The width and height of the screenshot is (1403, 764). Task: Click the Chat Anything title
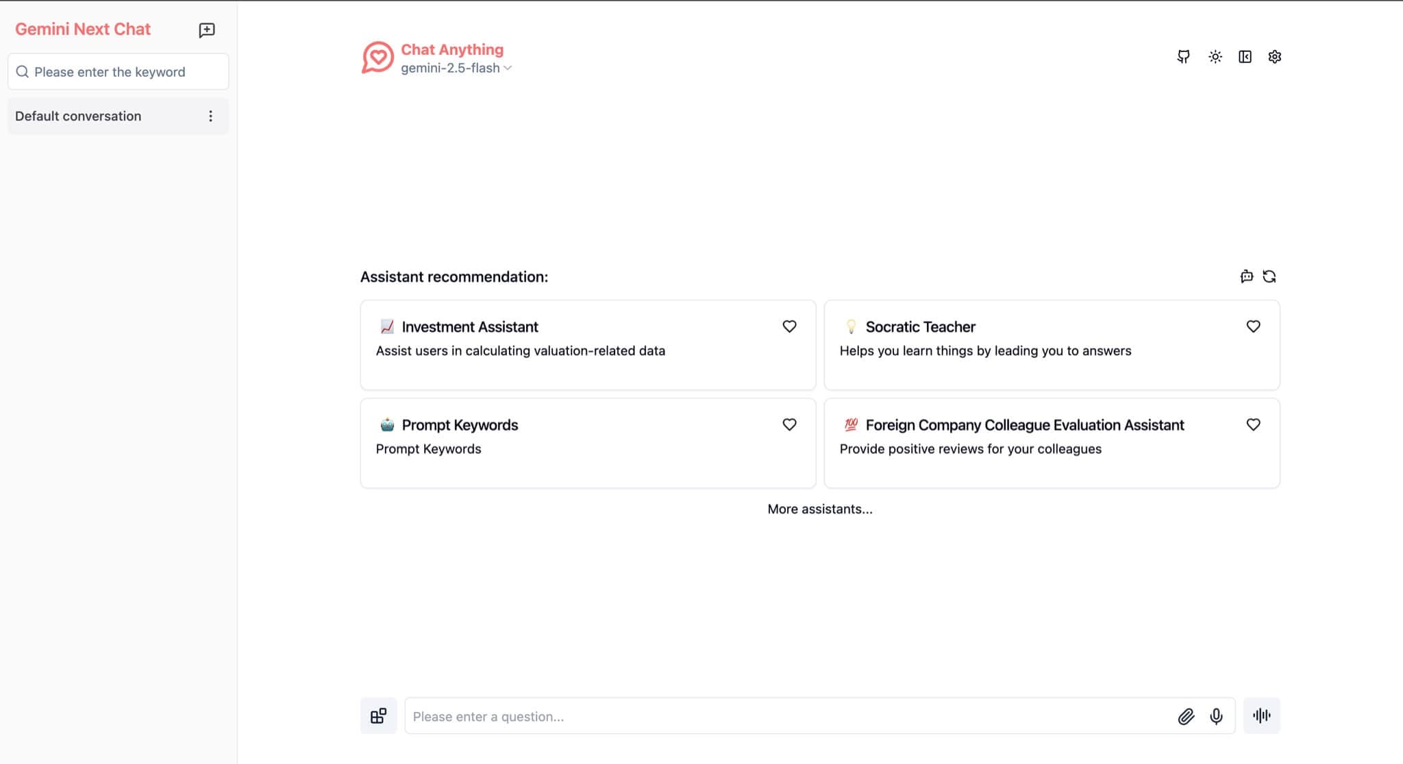(452, 49)
